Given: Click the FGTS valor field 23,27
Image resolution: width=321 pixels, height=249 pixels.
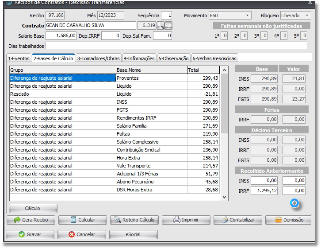Looking at the screenshot, I should (x=294, y=99).
